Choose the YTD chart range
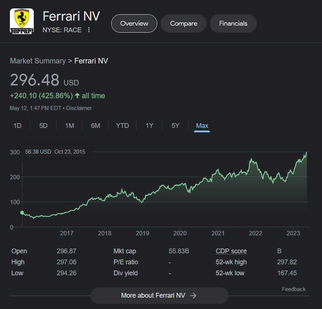Image resolution: width=322 pixels, height=309 pixels. [x=122, y=125]
